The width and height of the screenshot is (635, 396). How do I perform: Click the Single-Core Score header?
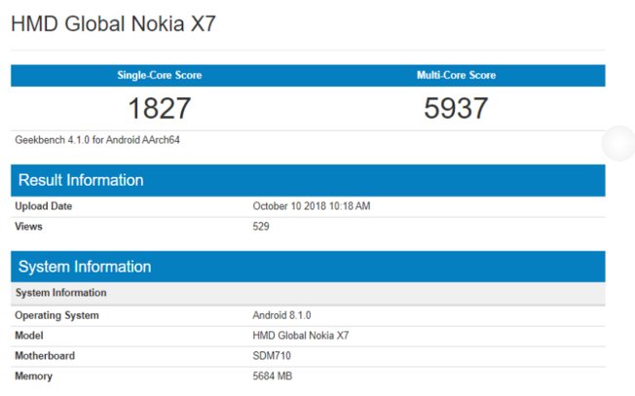[x=160, y=75]
